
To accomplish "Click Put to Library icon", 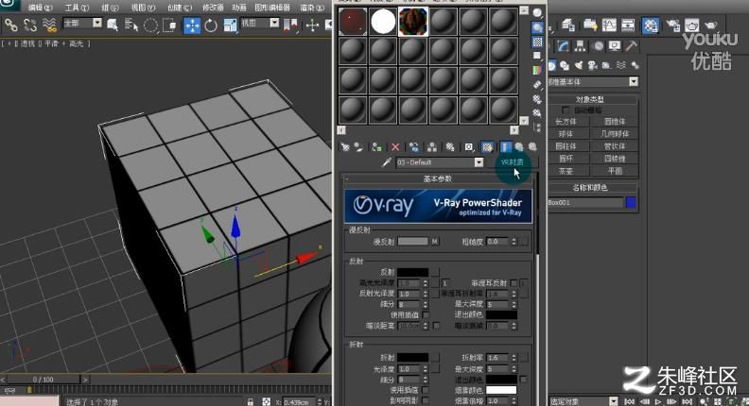I will (450, 147).
